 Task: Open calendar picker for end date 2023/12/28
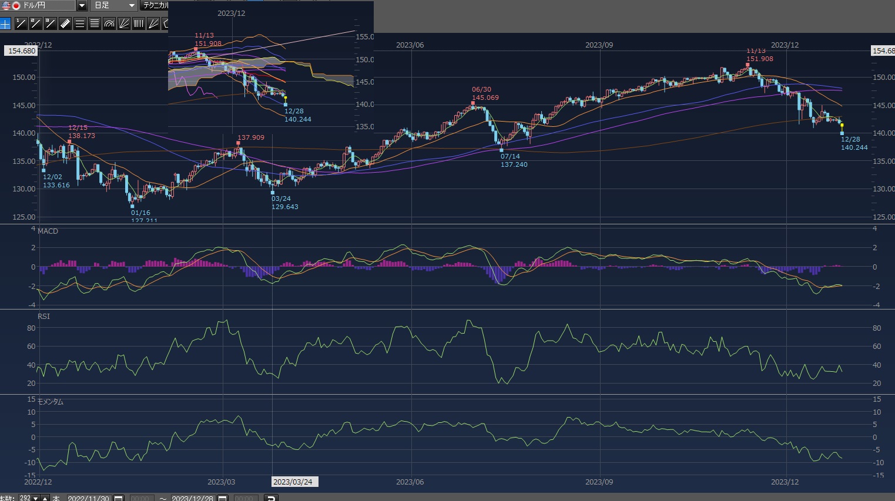pos(223,498)
